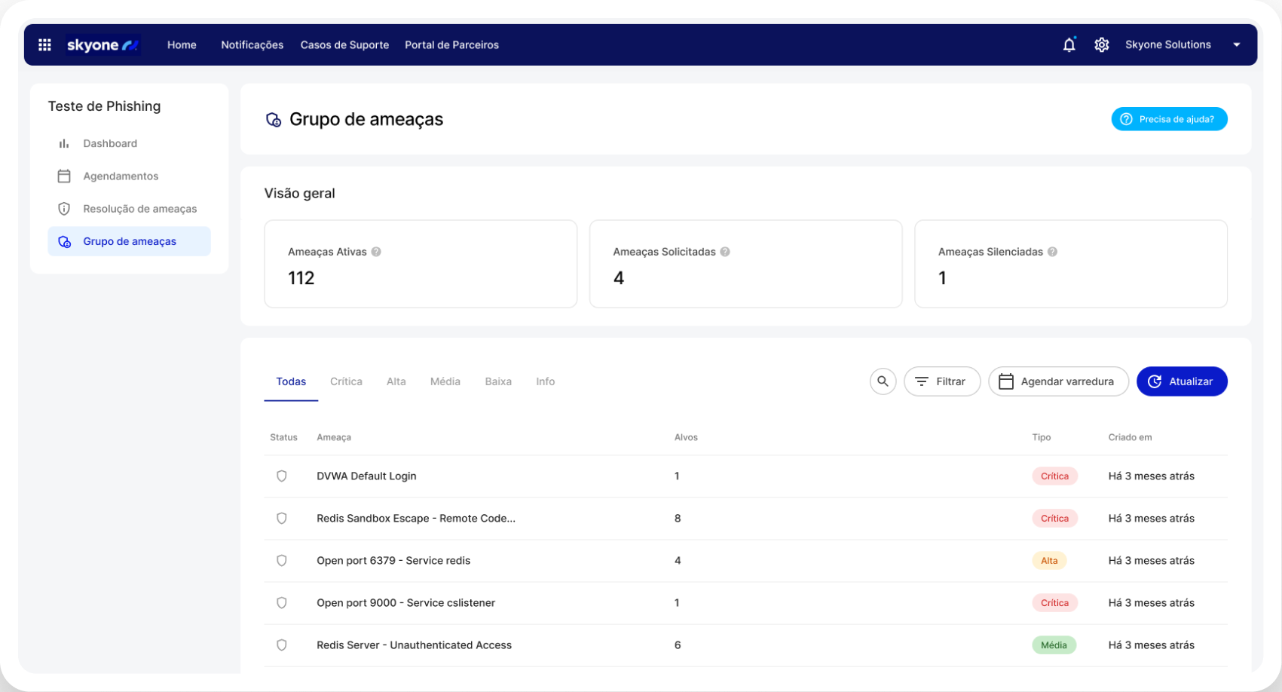Open Agendar varredura scheduling picker
The image size is (1282, 692).
coord(1057,381)
